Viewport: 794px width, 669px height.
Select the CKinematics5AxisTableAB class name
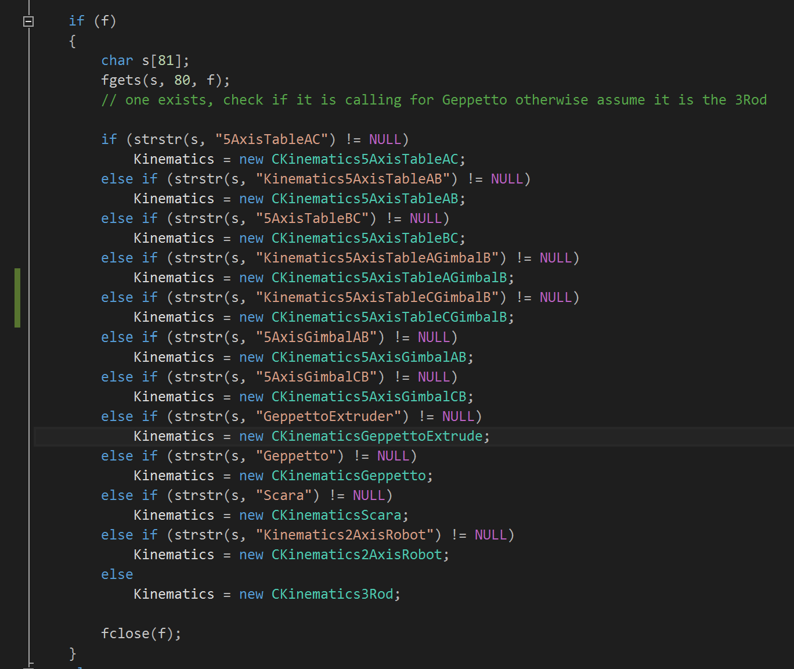(x=364, y=199)
